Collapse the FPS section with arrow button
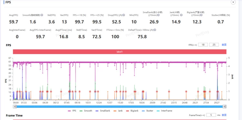This screenshot has height=120, width=242. [x=233, y=2]
